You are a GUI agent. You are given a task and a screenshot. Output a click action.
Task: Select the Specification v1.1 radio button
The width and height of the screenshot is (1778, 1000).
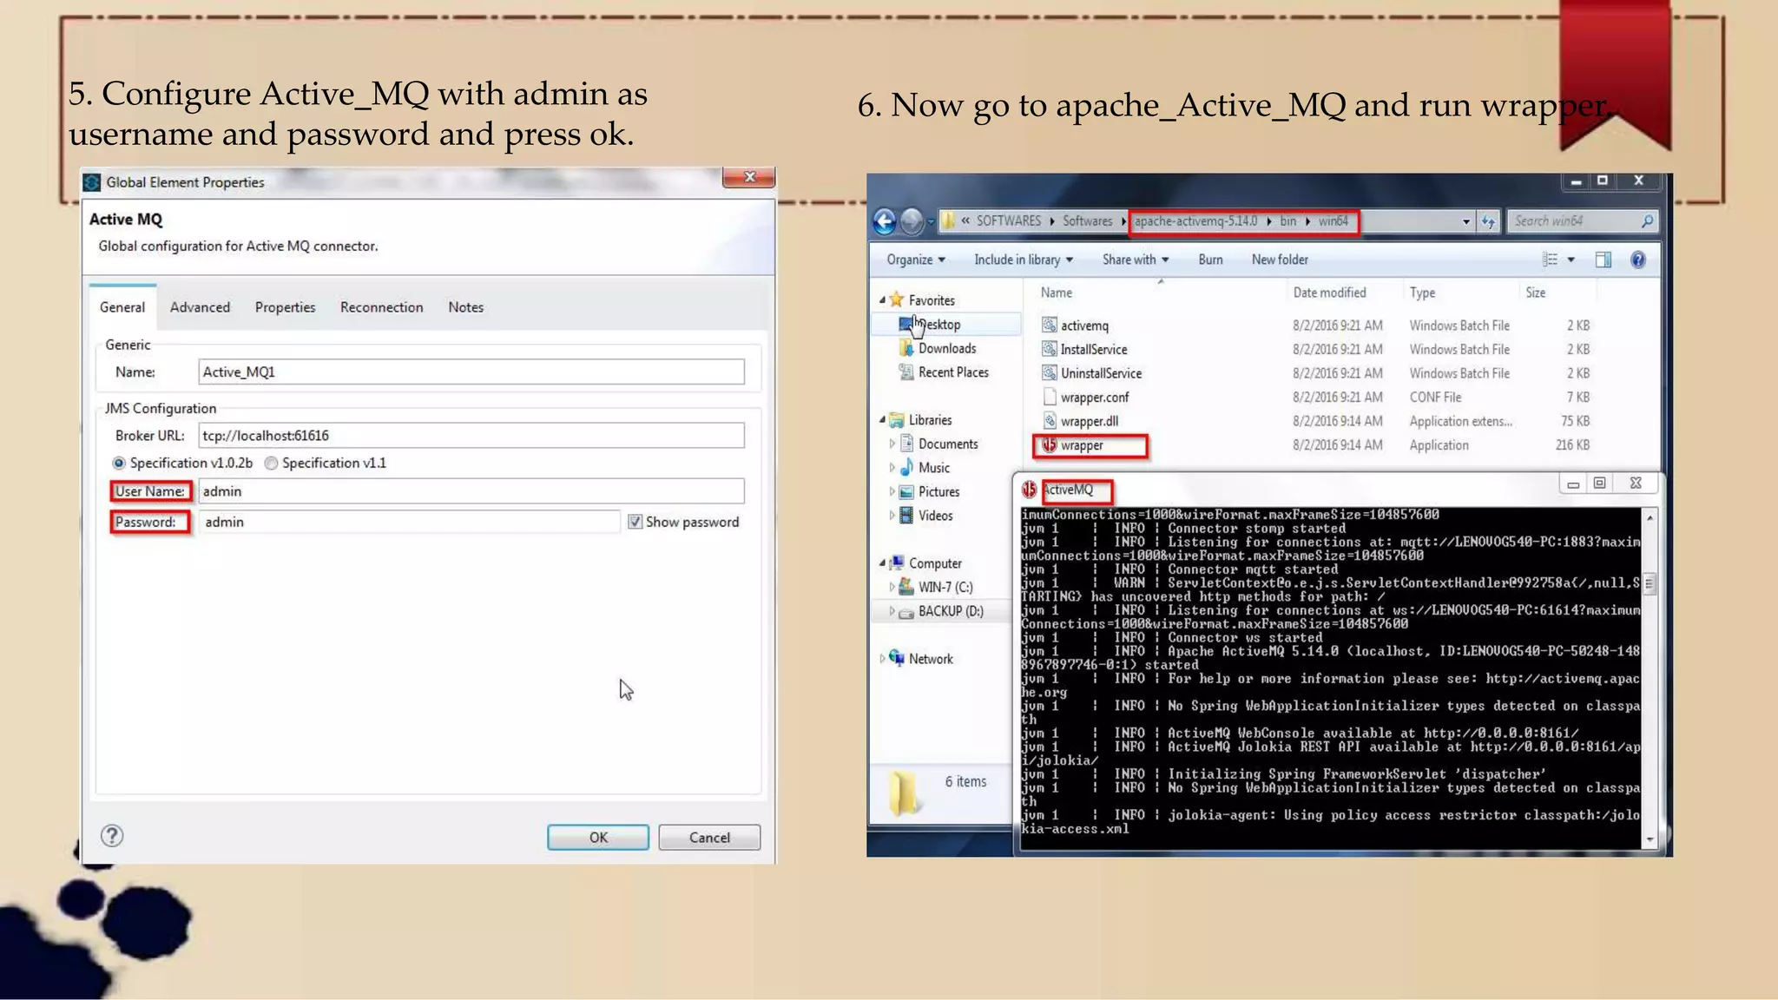[271, 463]
